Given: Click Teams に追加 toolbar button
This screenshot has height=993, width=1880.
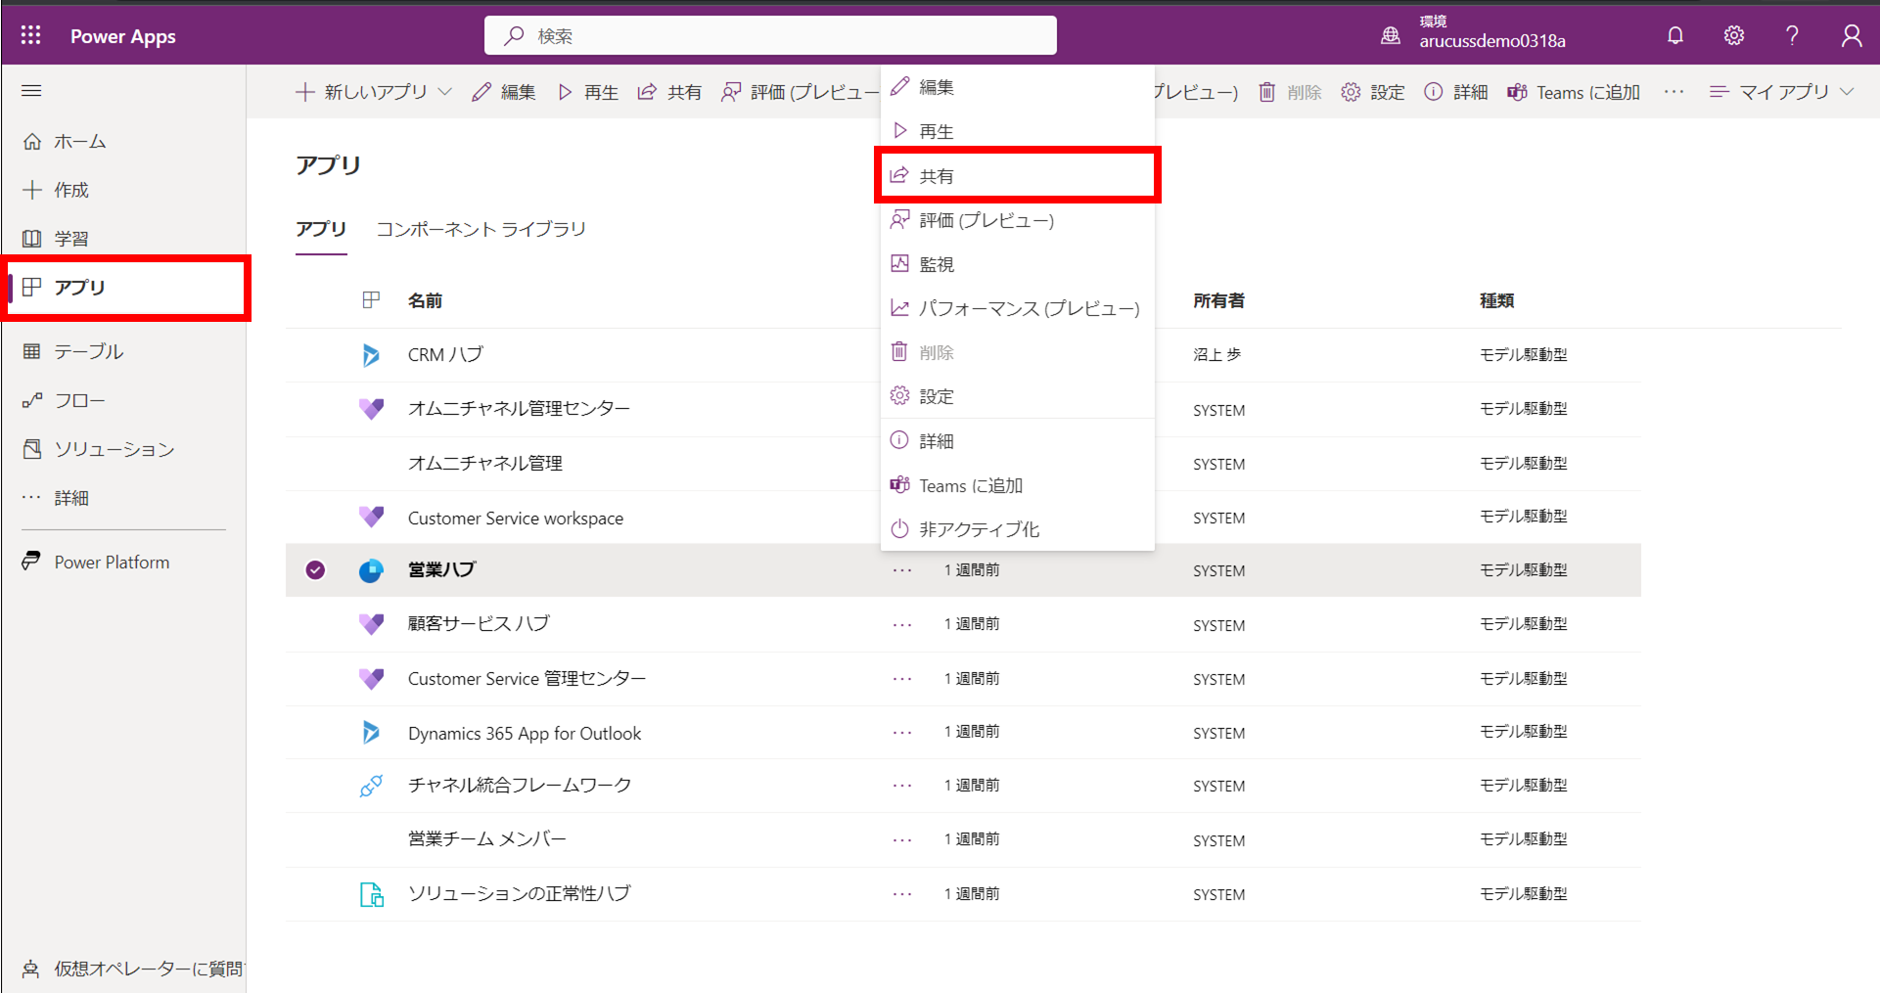Looking at the screenshot, I should [x=1574, y=92].
